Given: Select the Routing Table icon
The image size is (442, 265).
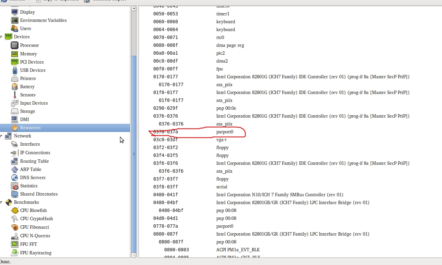Looking at the screenshot, I should [14, 161].
